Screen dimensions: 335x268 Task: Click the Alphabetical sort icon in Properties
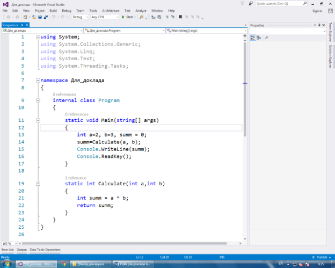[x=259, y=38]
